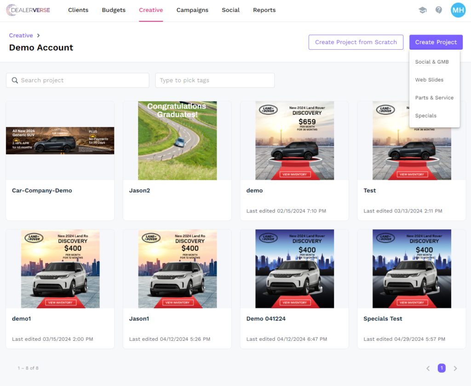Select page 1 in pagination
This screenshot has height=386, width=471.
(x=442, y=368)
